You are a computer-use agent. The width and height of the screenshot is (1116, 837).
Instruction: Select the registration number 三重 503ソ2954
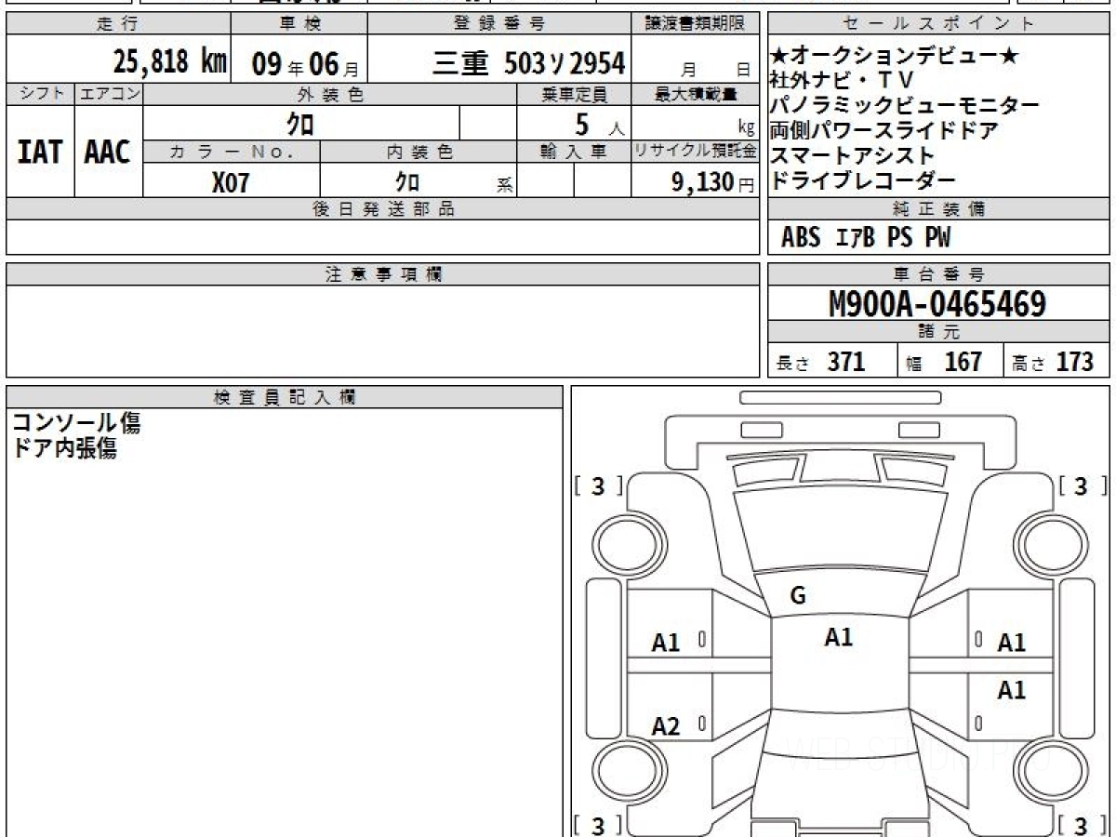528,62
